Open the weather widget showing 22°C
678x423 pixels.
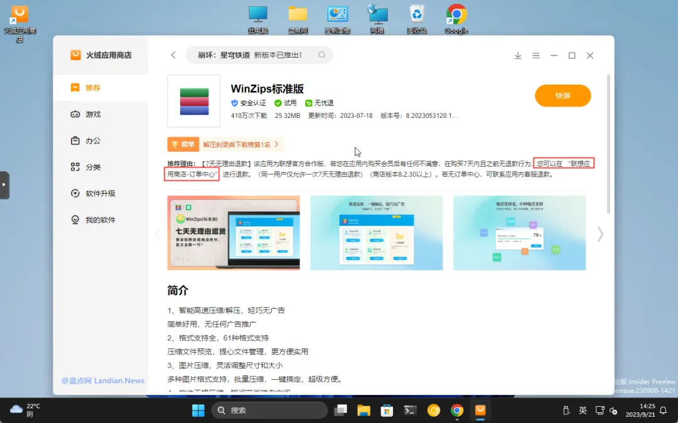(25, 410)
